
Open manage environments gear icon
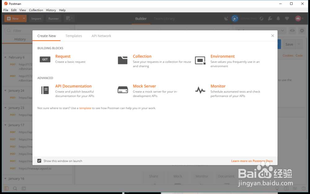[x=302, y=30]
